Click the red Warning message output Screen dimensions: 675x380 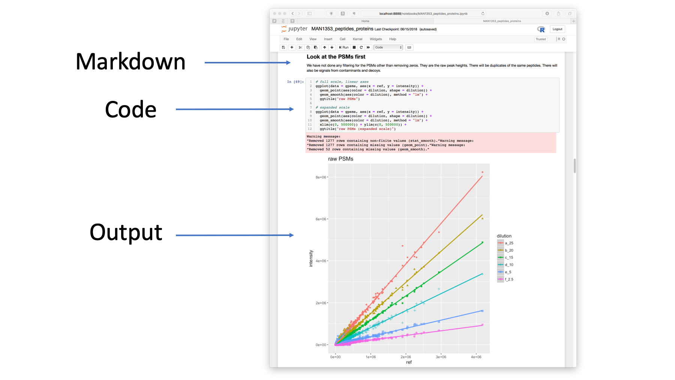tap(431, 143)
